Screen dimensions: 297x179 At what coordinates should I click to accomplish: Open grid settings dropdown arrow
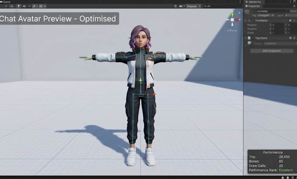click(45, 6)
